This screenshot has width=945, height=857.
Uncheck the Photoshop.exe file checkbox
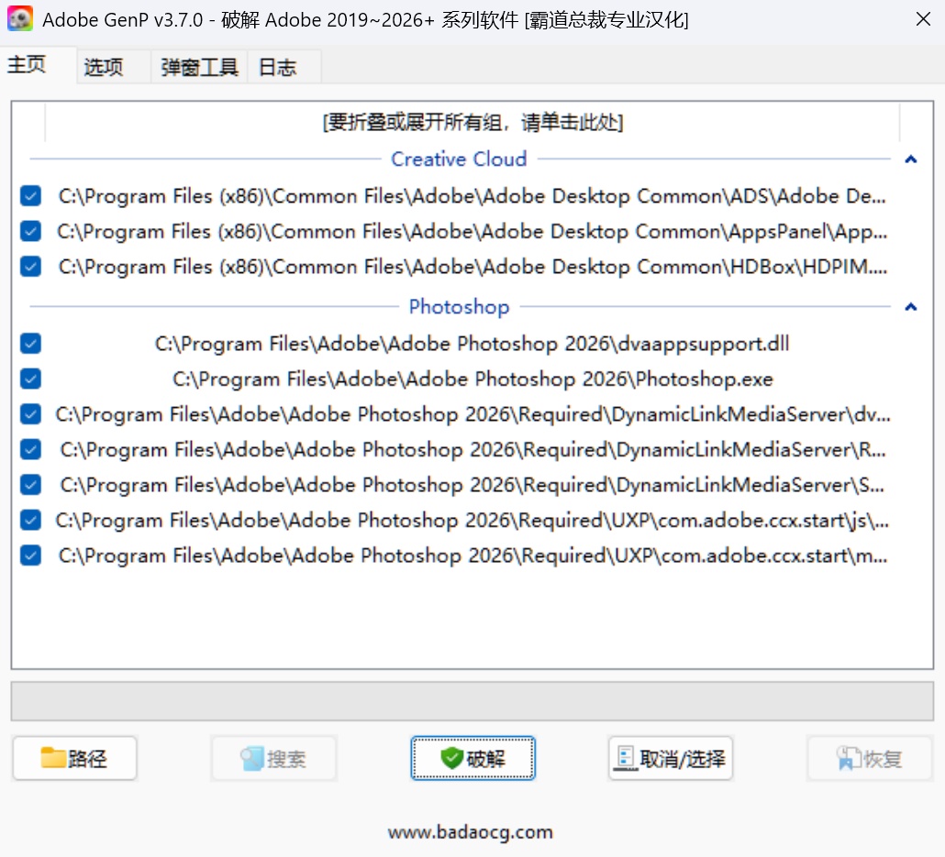31,379
